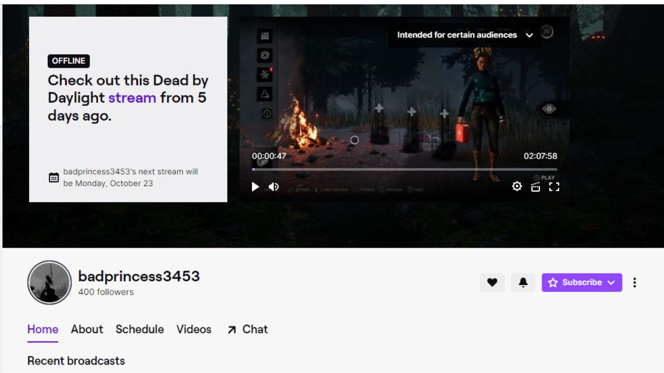664x373 pixels.
Task: Expand 'Intended for certain audiences' label
Action: point(465,35)
